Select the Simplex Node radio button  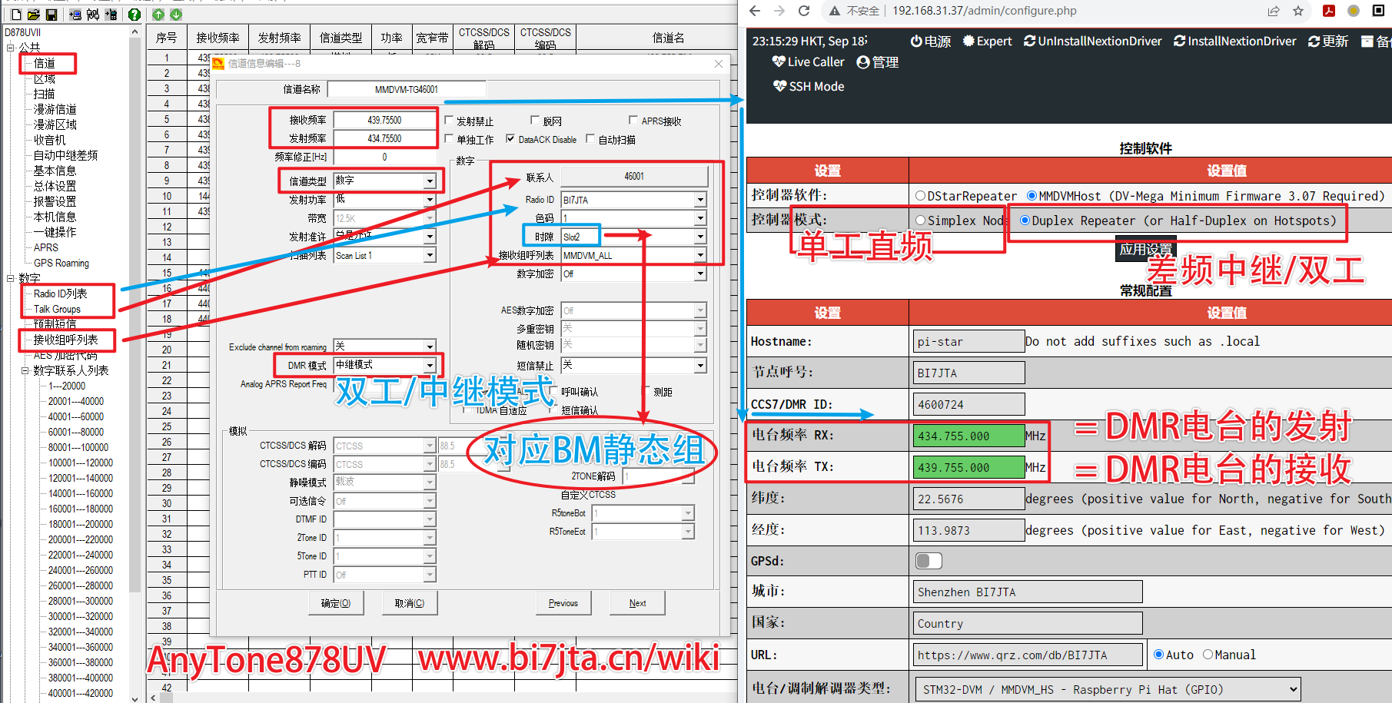[x=920, y=221]
